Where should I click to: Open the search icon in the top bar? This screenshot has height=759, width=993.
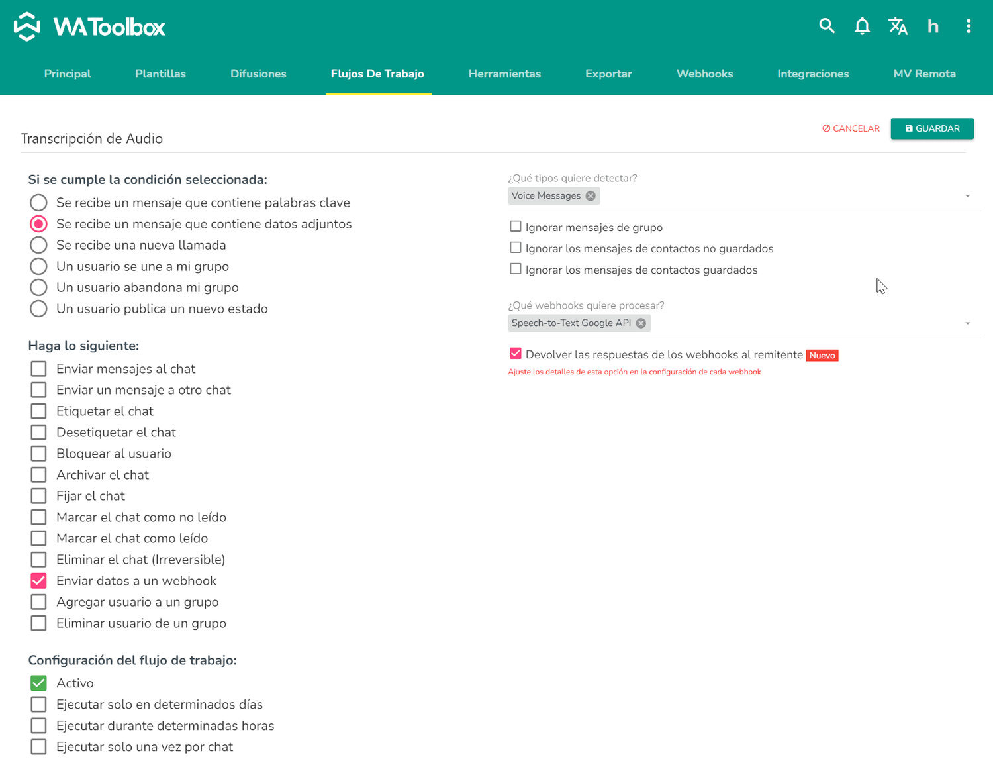tap(827, 26)
